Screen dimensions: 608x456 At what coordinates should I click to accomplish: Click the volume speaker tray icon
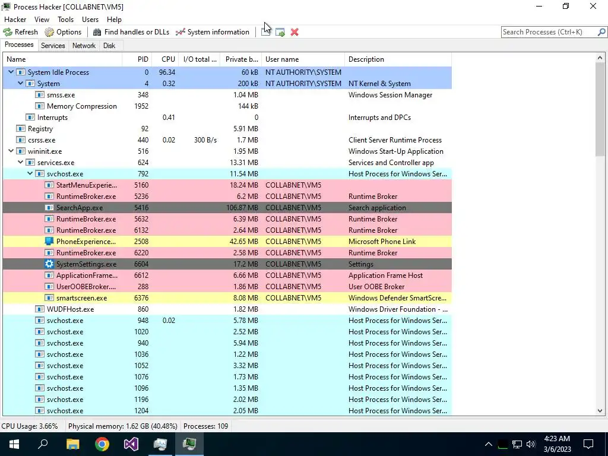pos(531,444)
